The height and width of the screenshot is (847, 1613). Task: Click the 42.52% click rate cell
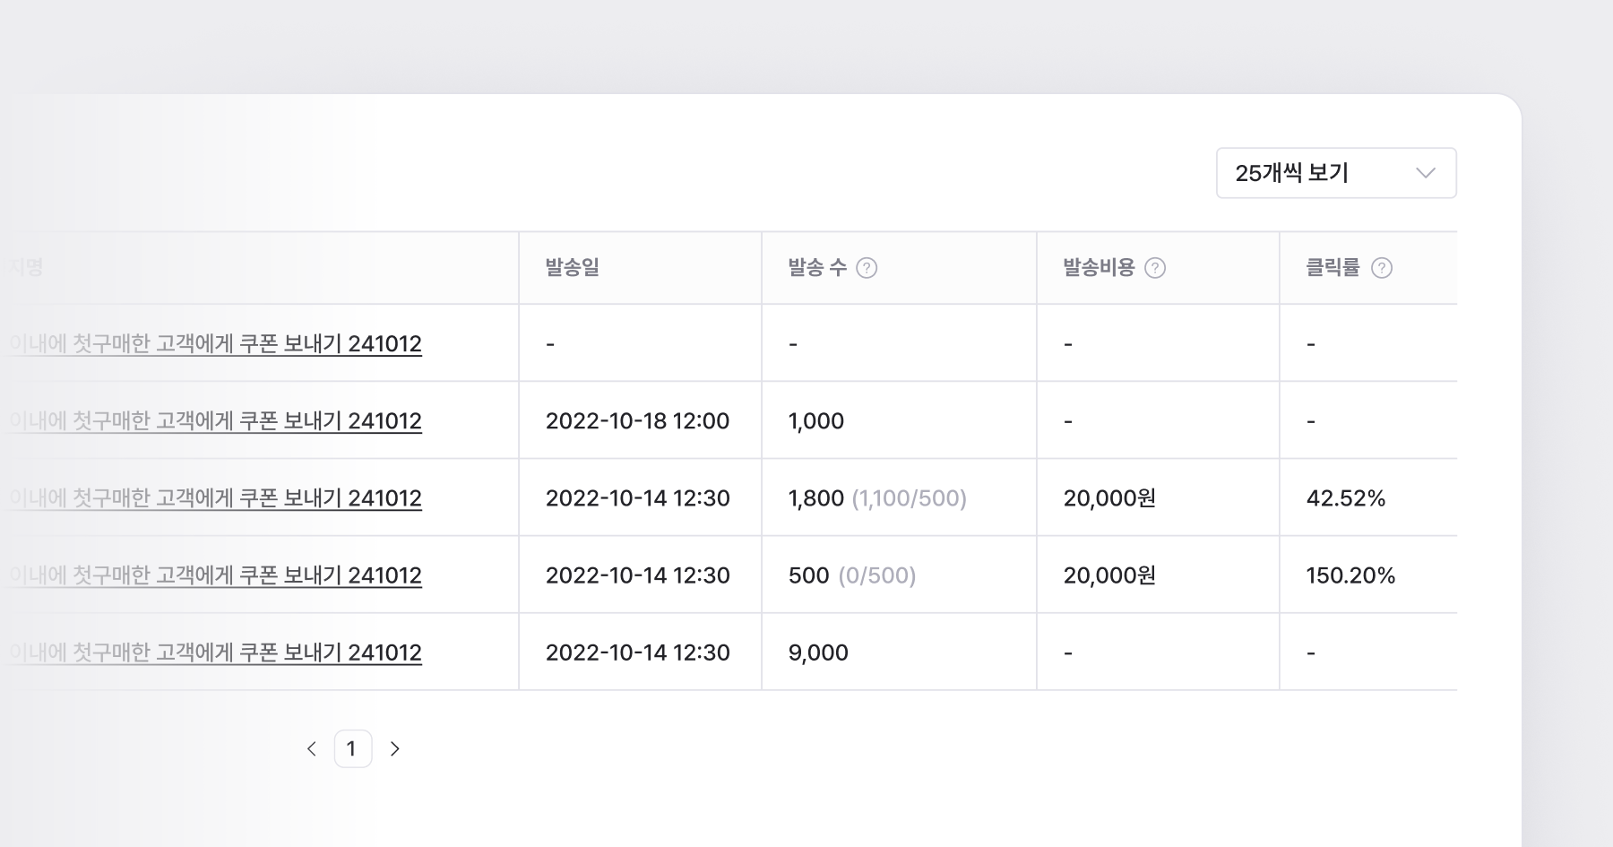click(x=1346, y=498)
